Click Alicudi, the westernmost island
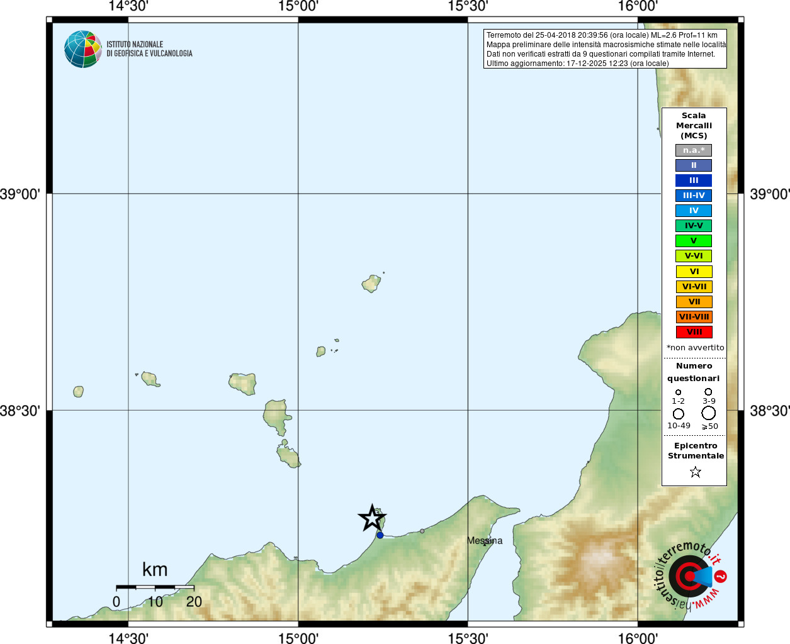 click(x=78, y=392)
